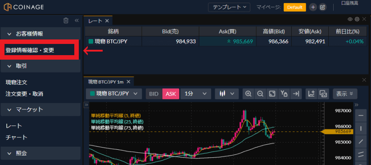Open the chart symbol 現物 BTC/JPY dropdown

click(114, 94)
